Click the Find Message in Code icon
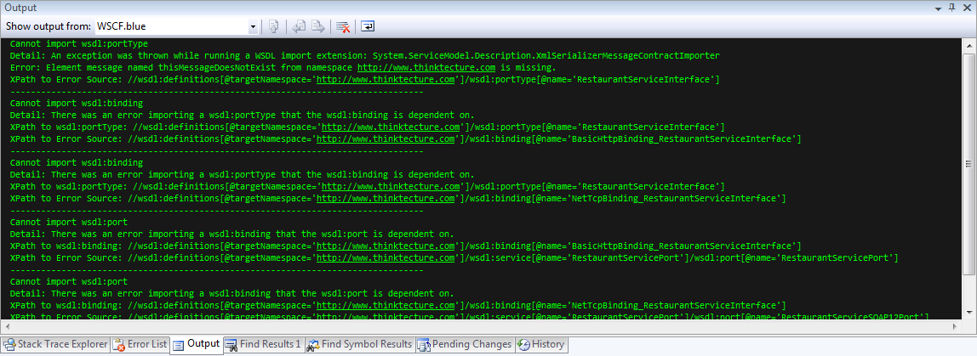The image size is (977, 356). (x=273, y=26)
